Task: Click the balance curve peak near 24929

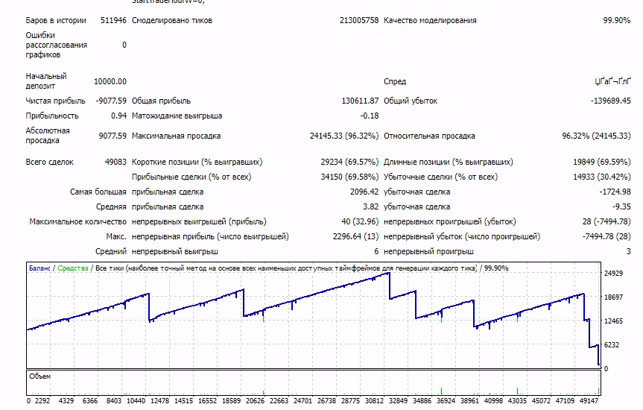Action: pyautogui.click(x=388, y=273)
